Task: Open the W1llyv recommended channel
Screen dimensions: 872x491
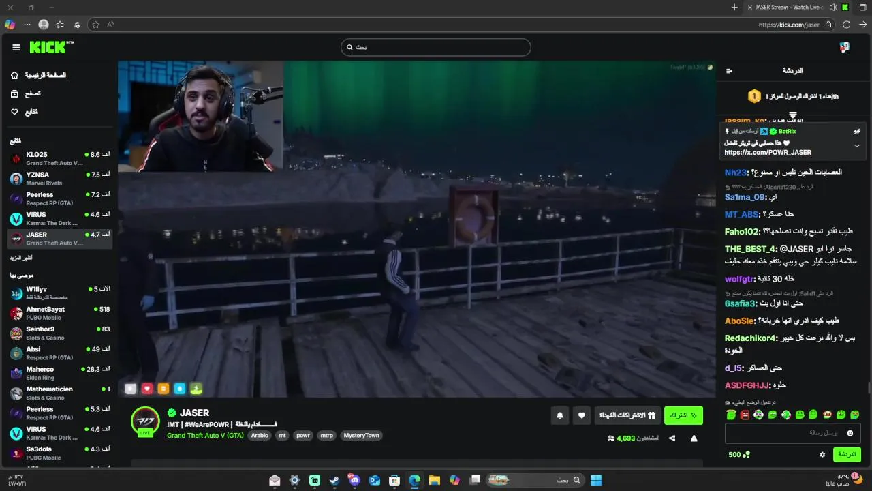Action: pos(60,293)
